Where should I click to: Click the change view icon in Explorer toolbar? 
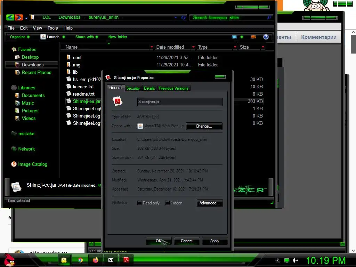(234, 37)
